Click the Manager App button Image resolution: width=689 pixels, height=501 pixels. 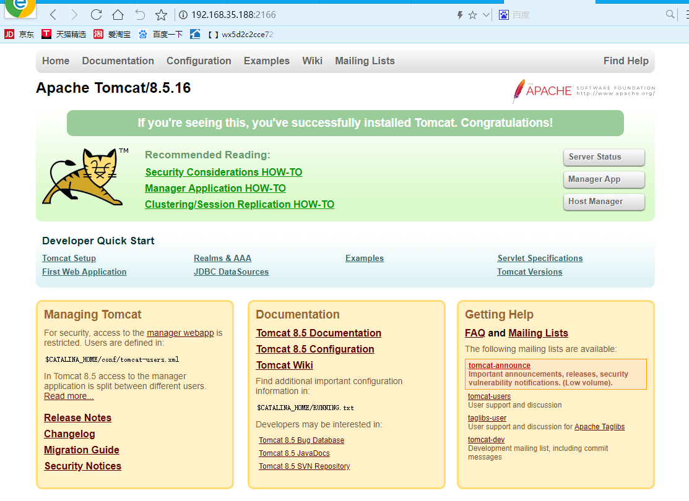click(604, 179)
